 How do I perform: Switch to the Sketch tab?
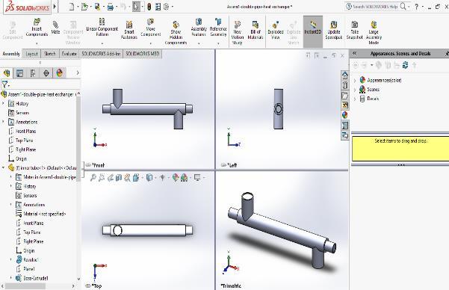click(50, 54)
